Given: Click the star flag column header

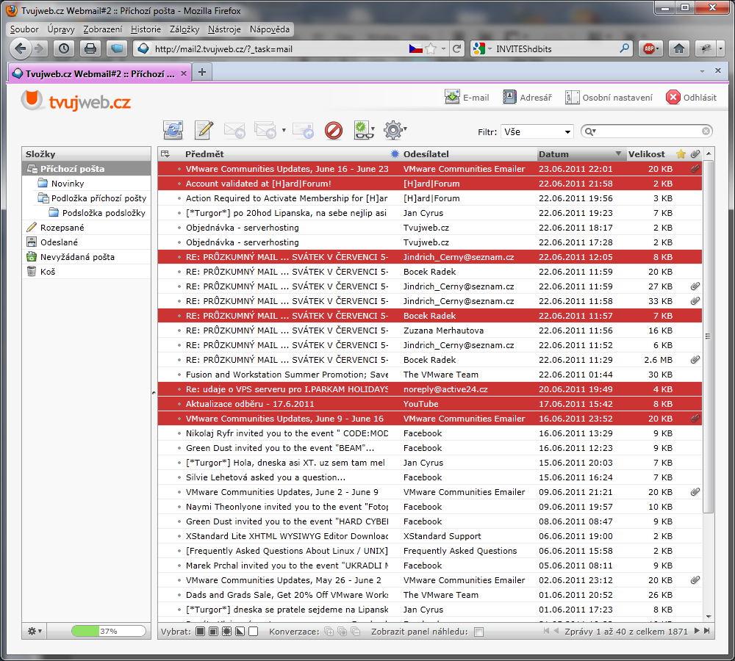Looking at the screenshot, I should pyautogui.click(x=681, y=154).
